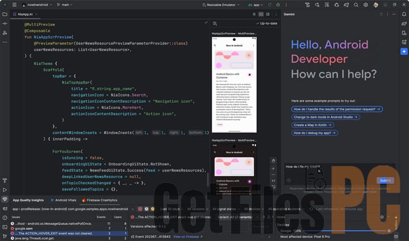Image resolution: width=409 pixels, height=241 pixels.
Task: Open the main hamburger menu
Action: coord(14,5)
